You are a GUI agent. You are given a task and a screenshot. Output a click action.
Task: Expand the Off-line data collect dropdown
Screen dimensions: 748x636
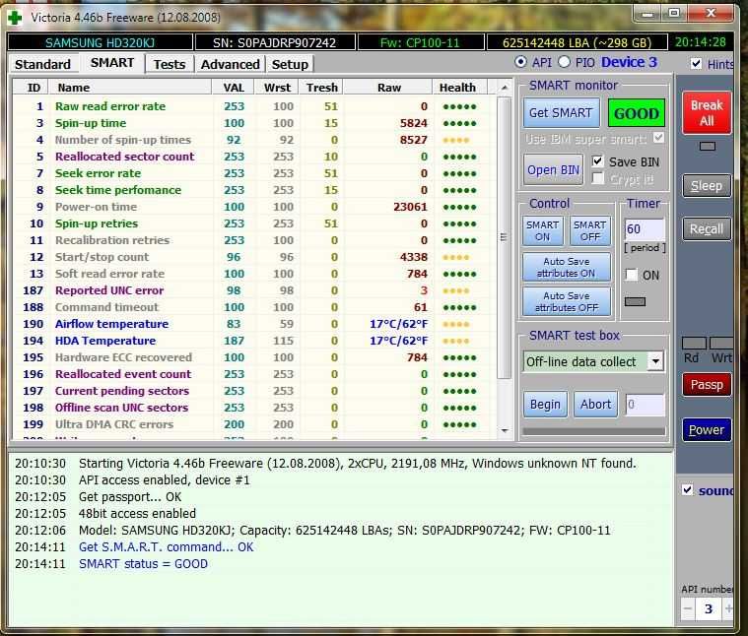pyautogui.click(x=655, y=361)
